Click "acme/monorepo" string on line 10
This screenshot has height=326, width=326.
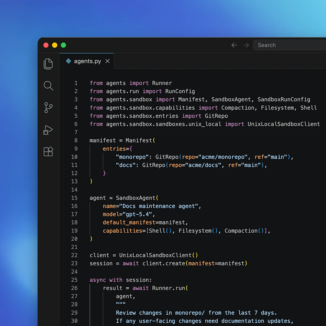tap(223, 157)
